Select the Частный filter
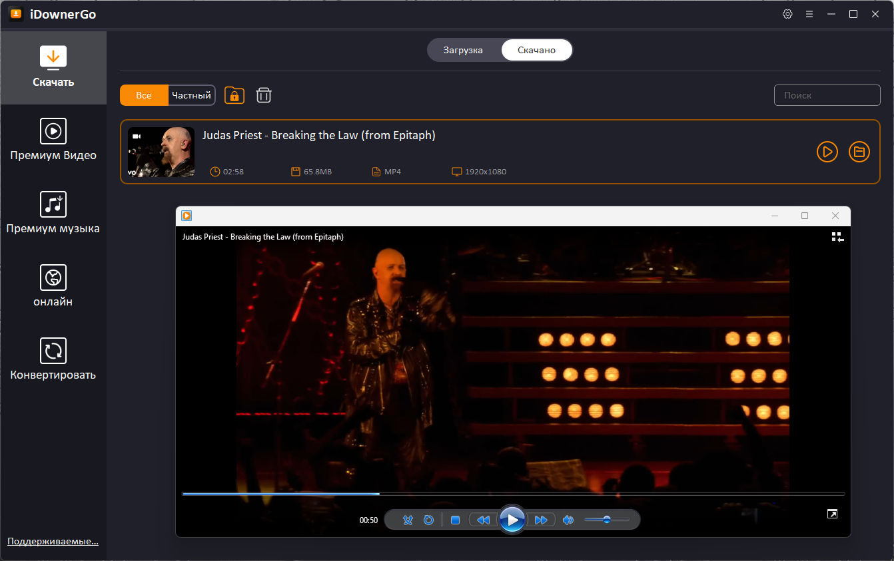894x561 pixels. [x=191, y=95]
